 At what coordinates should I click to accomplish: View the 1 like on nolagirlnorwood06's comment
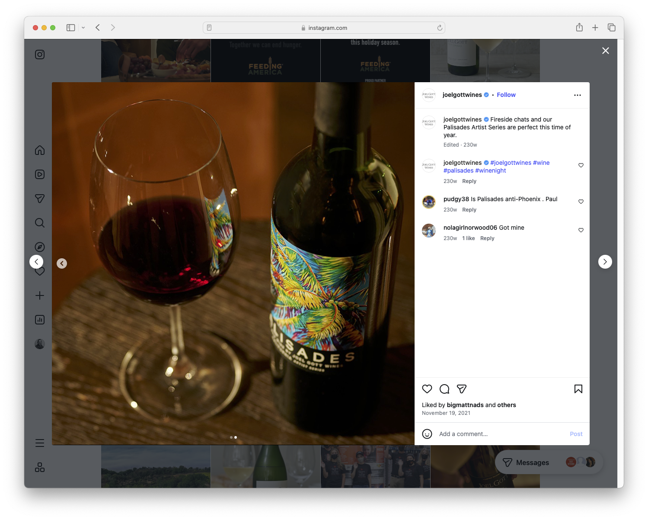click(469, 238)
